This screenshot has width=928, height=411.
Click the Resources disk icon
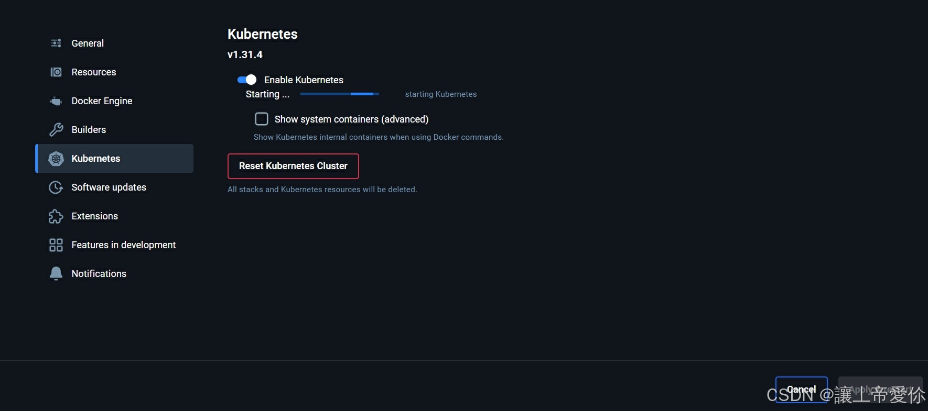point(56,72)
